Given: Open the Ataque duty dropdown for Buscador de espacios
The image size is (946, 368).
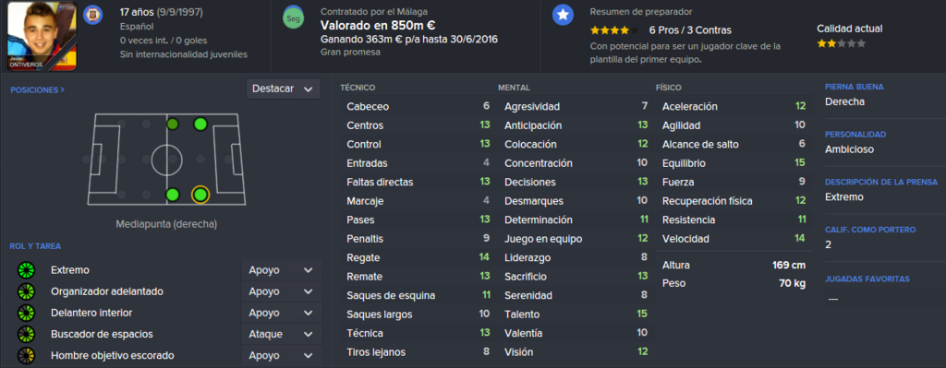Looking at the screenshot, I should (x=281, y=334).
